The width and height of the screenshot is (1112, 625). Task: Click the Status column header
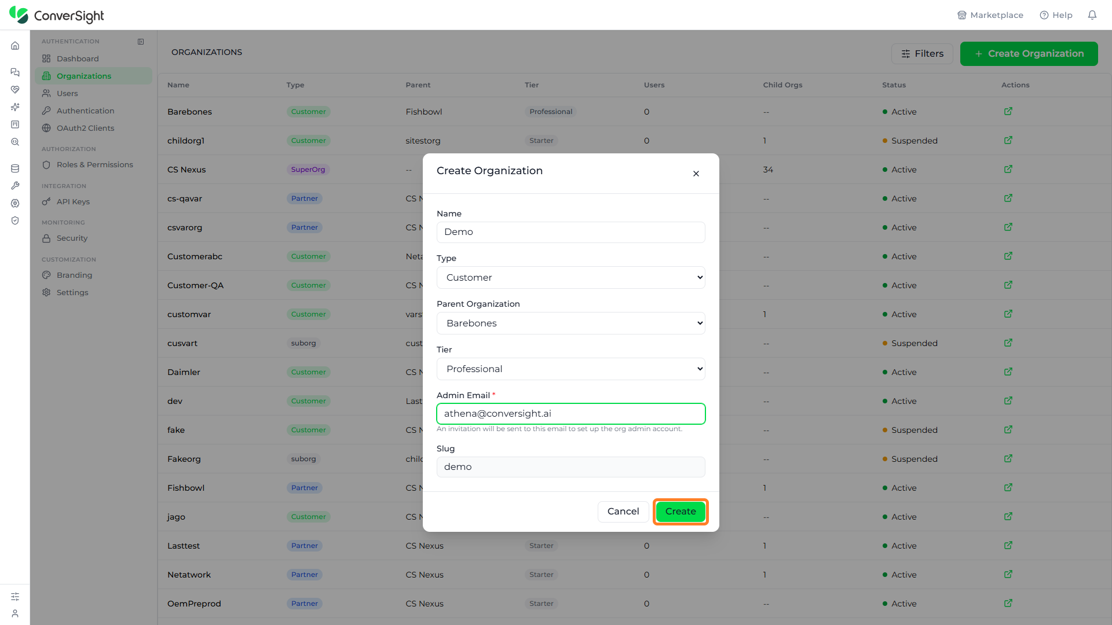pyautogui.click(x=894, y=85)
